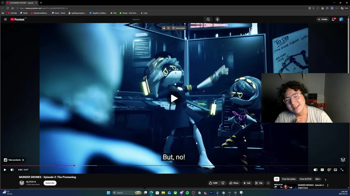Open a new browser tab
The image size is (350, 196).
41,3
